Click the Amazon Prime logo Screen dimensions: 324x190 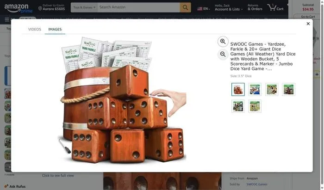[x=19, y=8]
